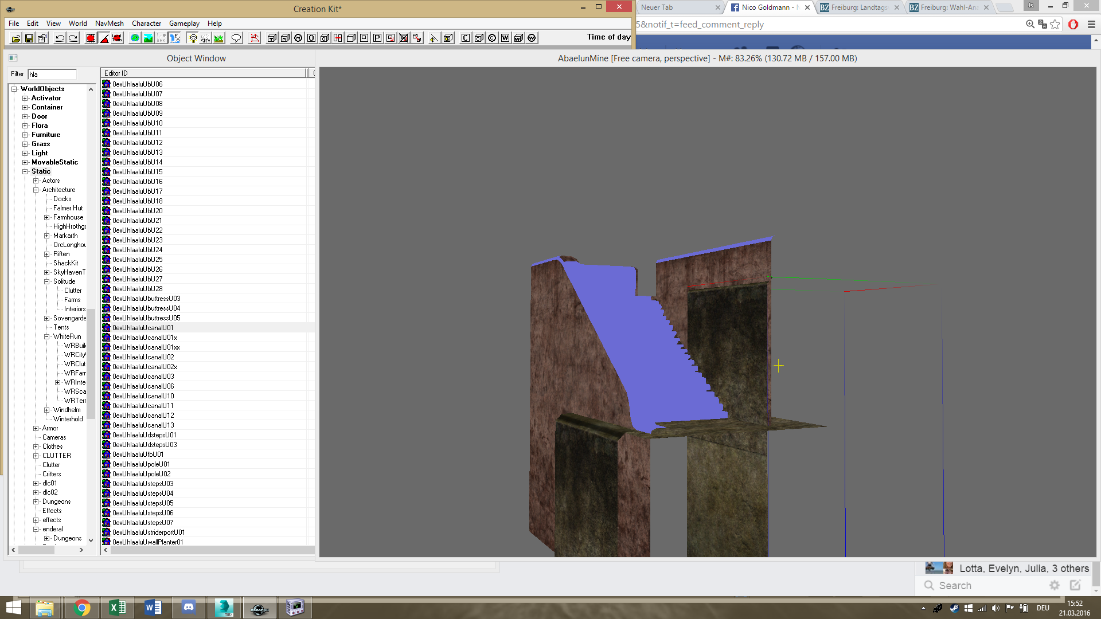This screenshot has width=1101, height=619.
Task: Save the plugin with the floppy icon
Action: [29, 38]
